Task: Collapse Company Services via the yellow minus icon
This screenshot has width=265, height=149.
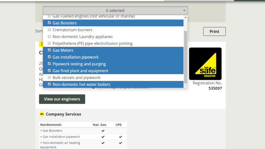Action: coord(42,114)
